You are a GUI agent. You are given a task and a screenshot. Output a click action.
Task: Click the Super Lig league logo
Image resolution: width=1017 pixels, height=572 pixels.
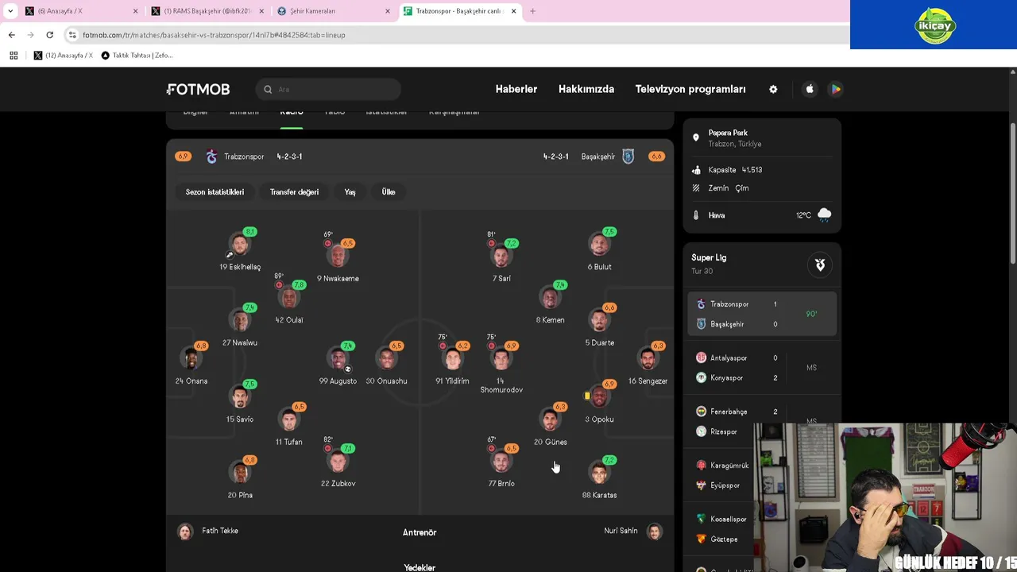(x=820, y=265)
